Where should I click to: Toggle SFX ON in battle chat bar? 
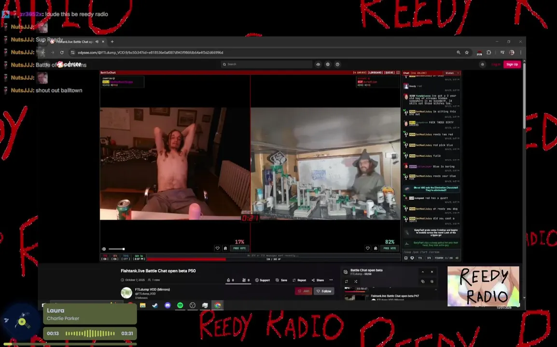[115, 257]
